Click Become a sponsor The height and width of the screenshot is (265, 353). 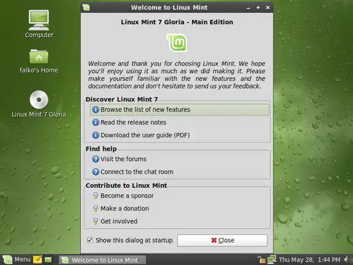[x=179, y=196]
